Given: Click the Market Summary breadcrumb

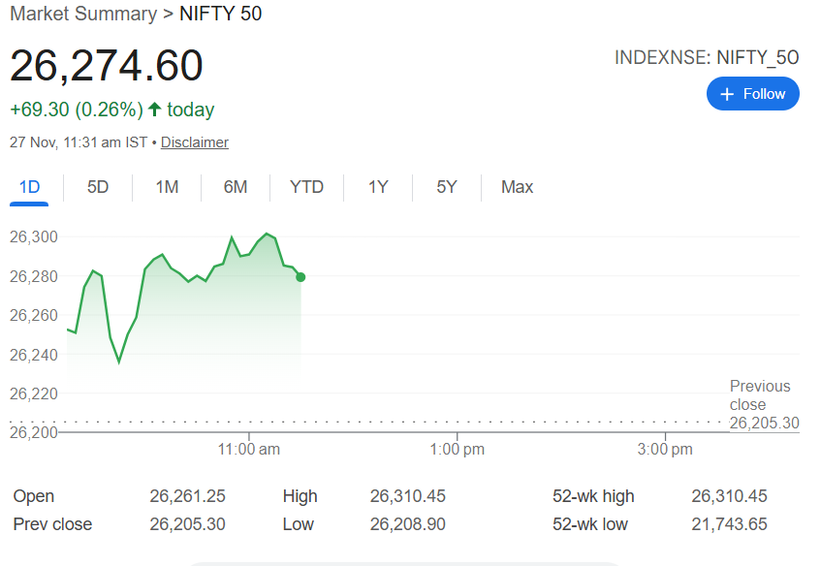Looking at the screenshot, I should tap(82, 14).
